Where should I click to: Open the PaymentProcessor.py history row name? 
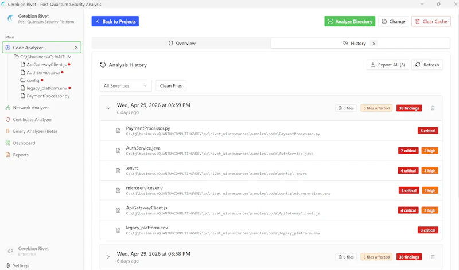pyautogui.click(x=148, y=128)
